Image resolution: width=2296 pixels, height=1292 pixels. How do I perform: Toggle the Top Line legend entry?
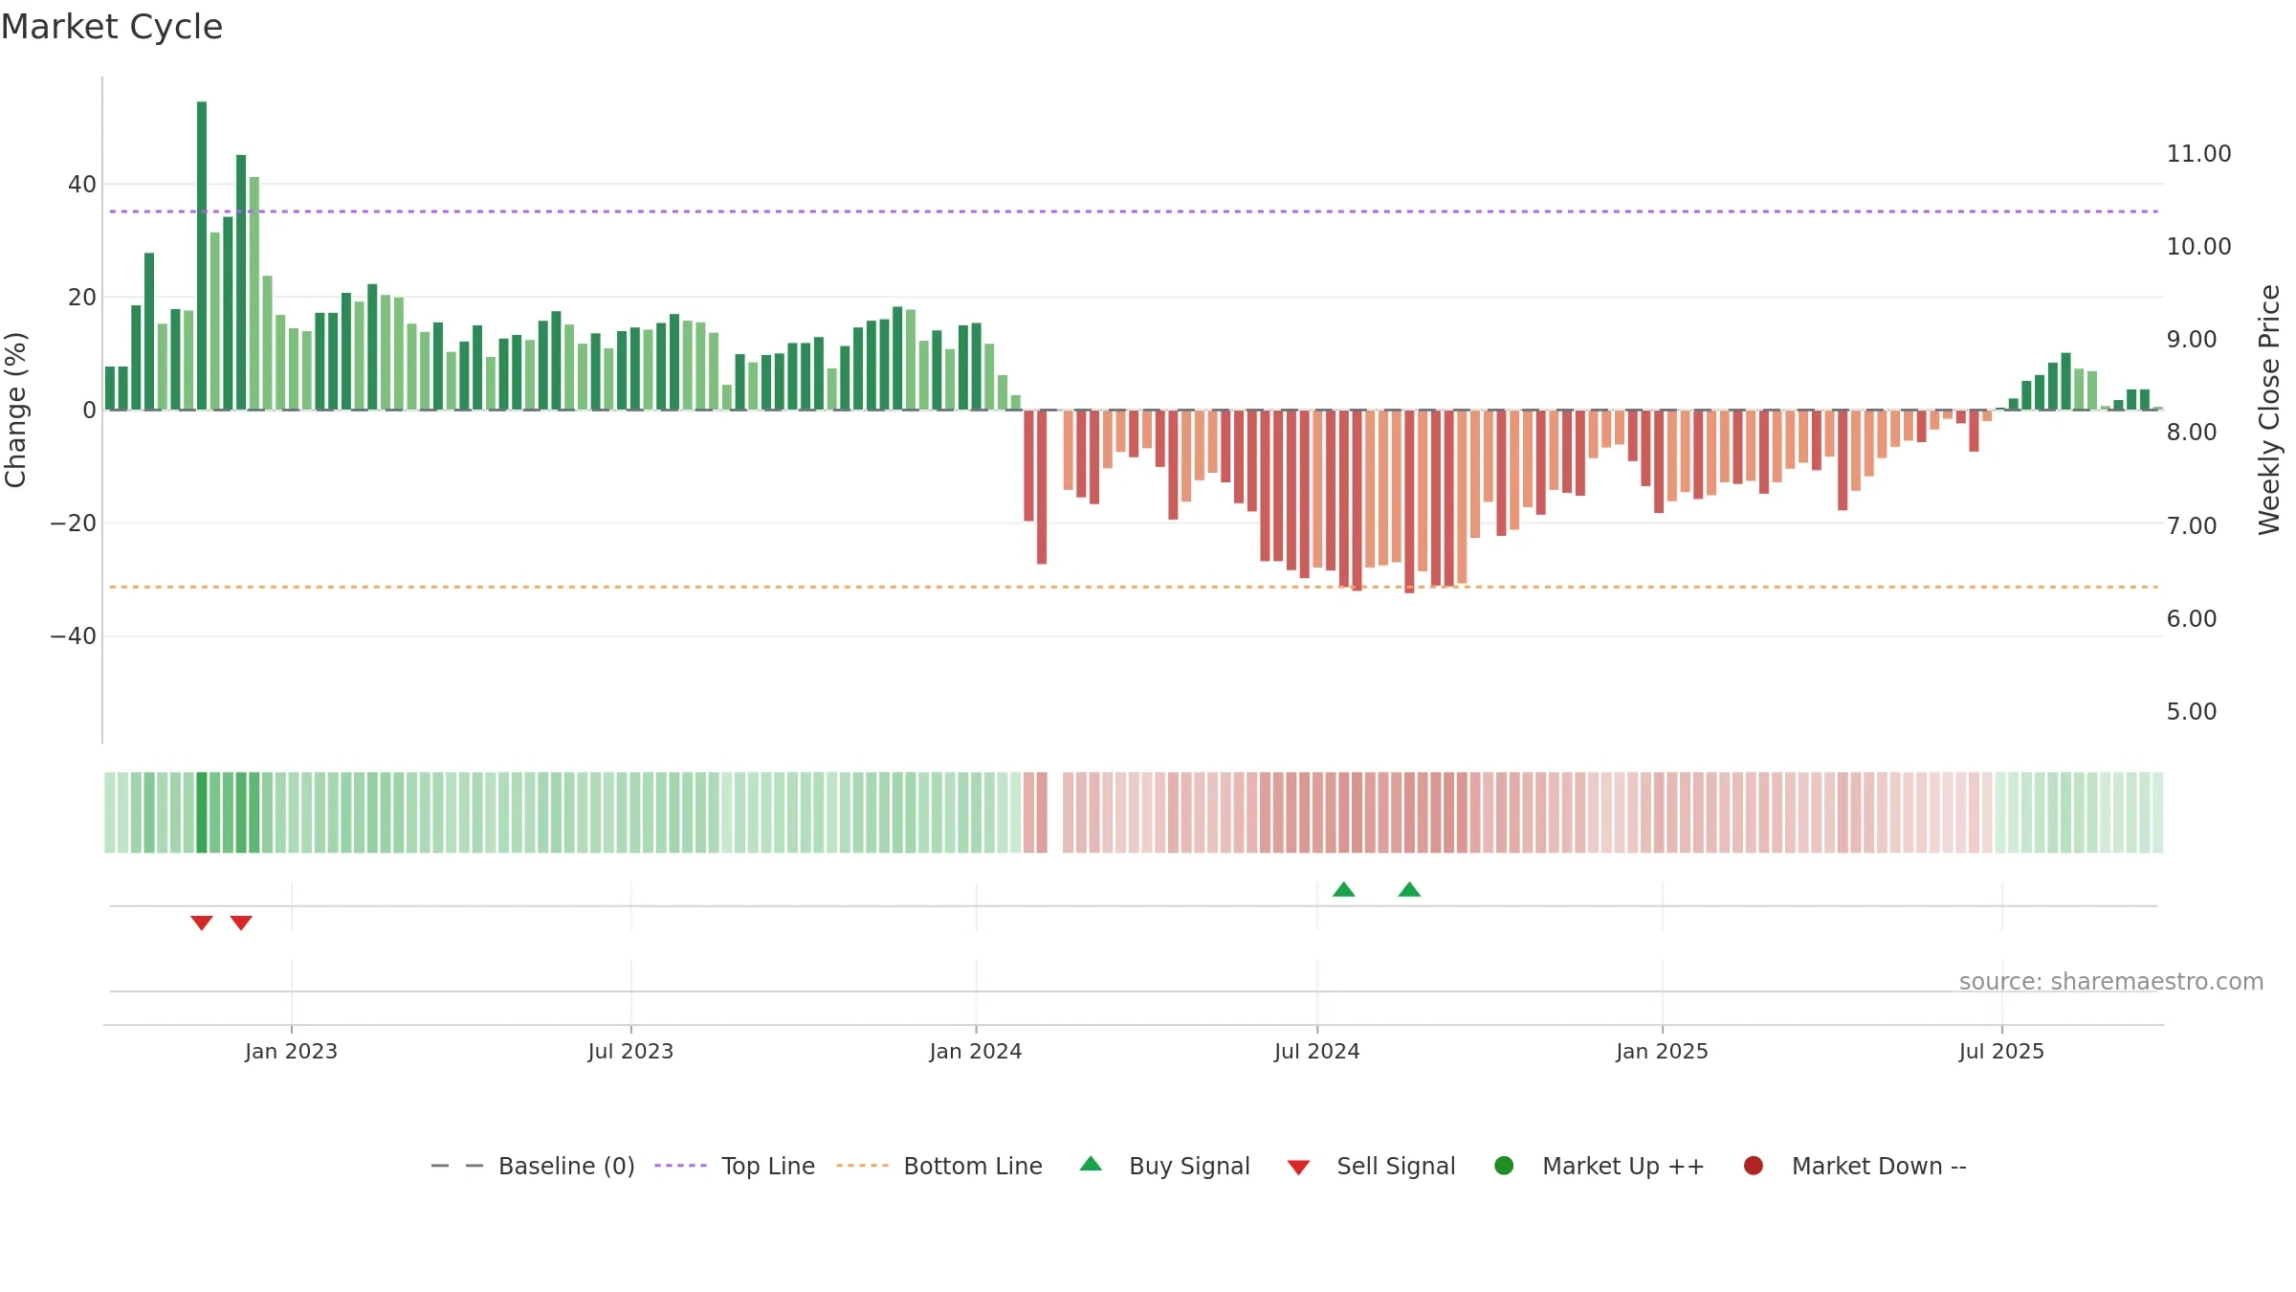[x=735, y=1166]
